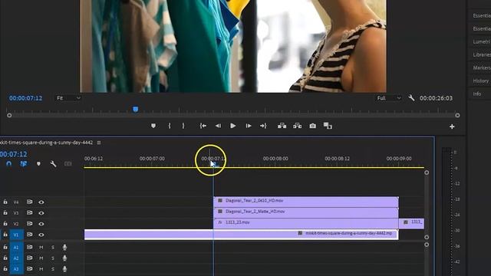Click duration readout 00:00:26:03

[x=436, y=98]
